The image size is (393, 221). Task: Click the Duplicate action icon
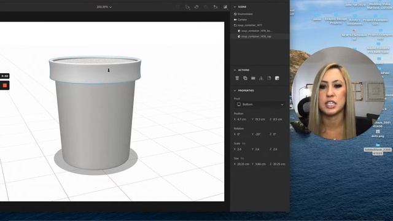245,78
